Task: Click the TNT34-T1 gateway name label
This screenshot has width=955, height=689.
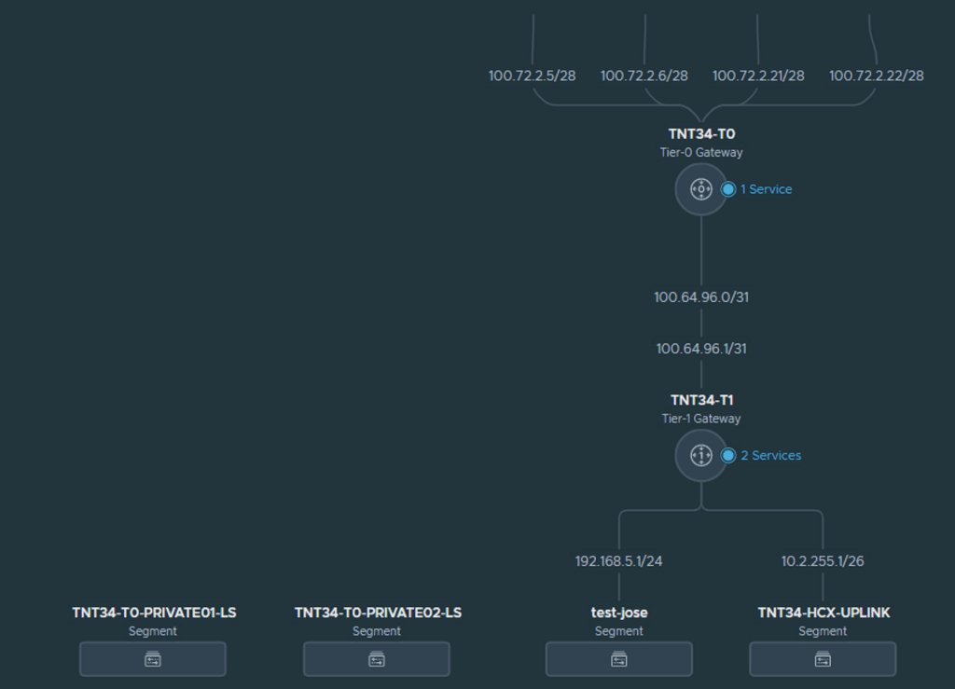Action: [x=701, y=401]
